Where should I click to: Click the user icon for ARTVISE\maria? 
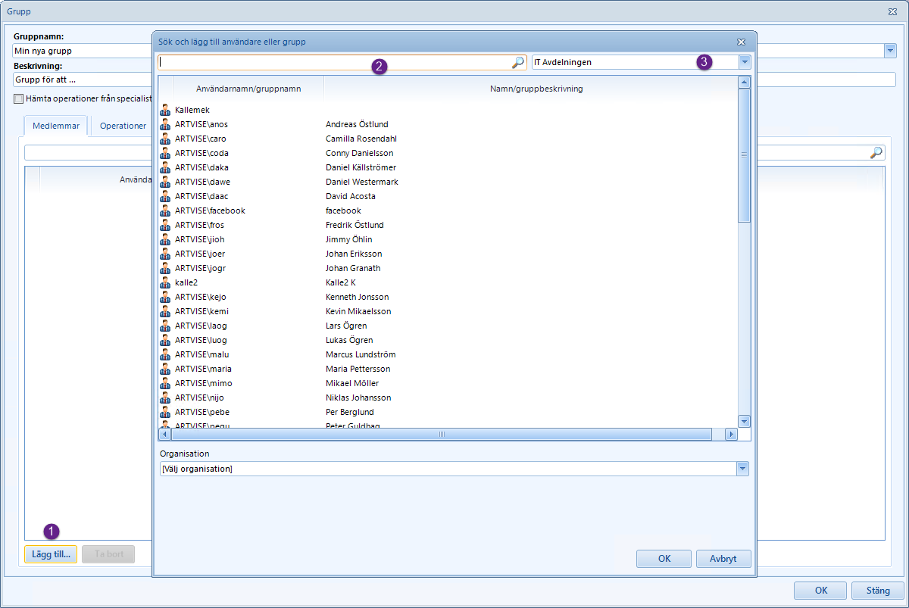[x=165, y=369]
